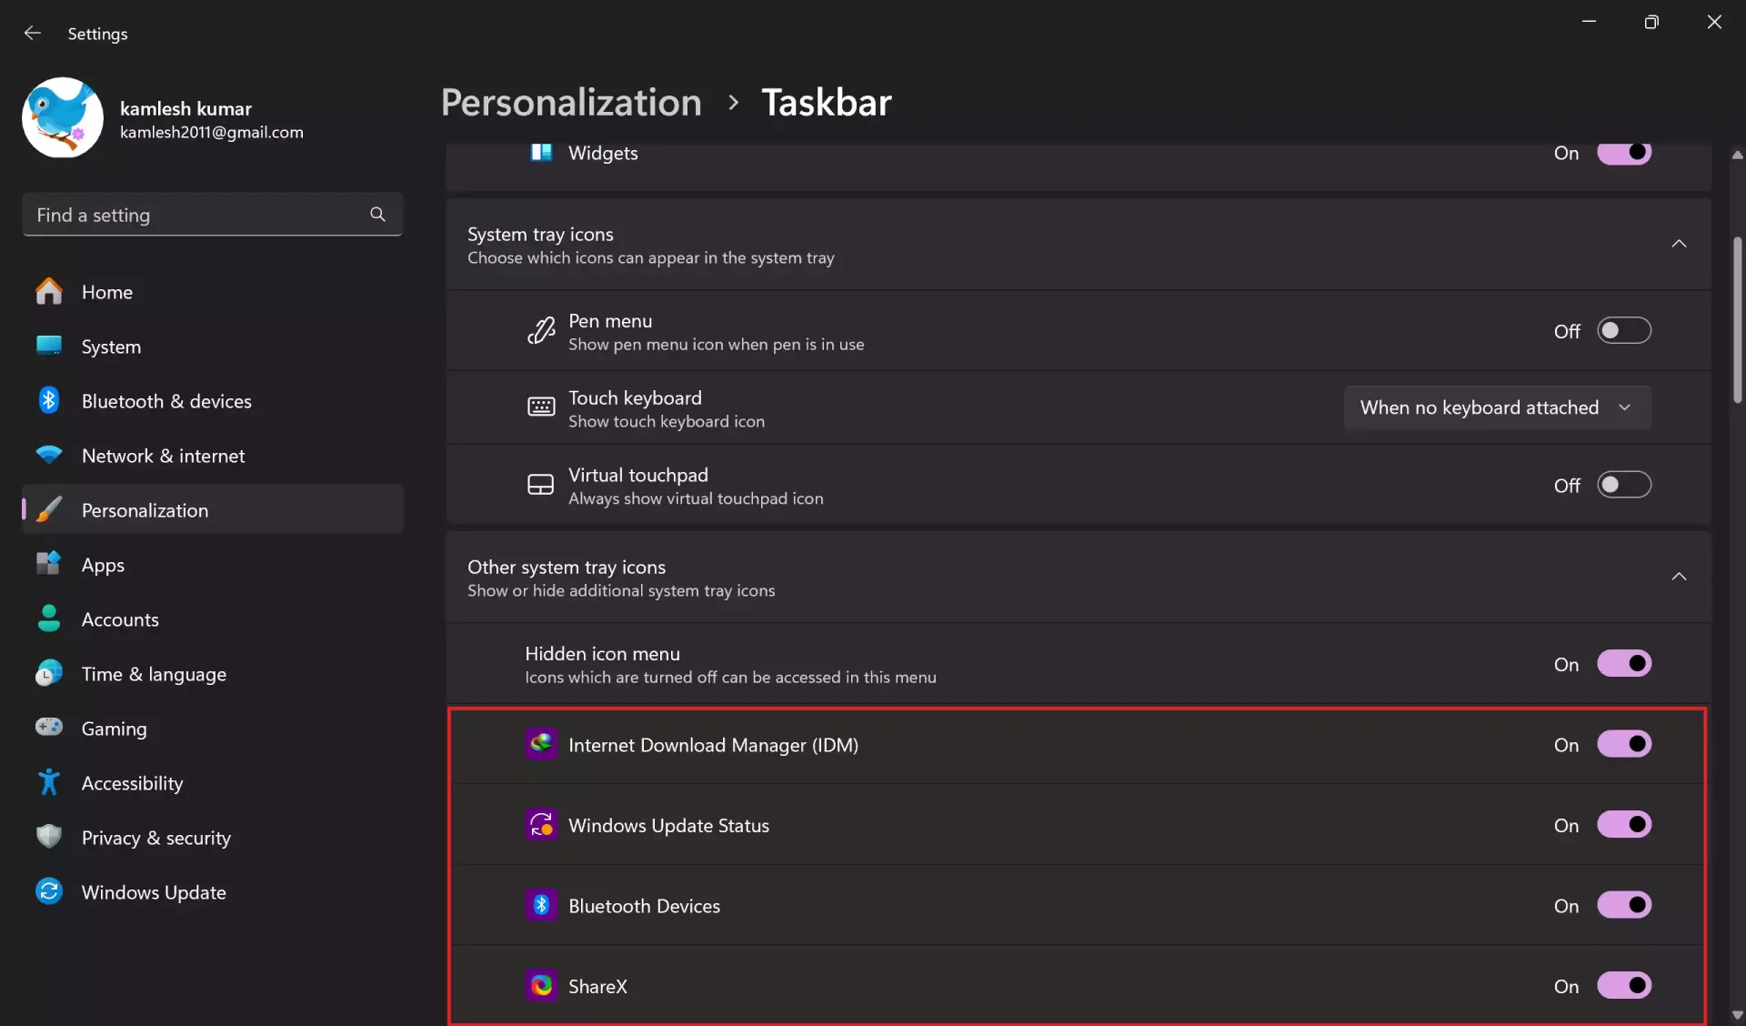Open the Personalization breadcrumb link
Screen dimensions: 1746x1026
click(570, 102)
